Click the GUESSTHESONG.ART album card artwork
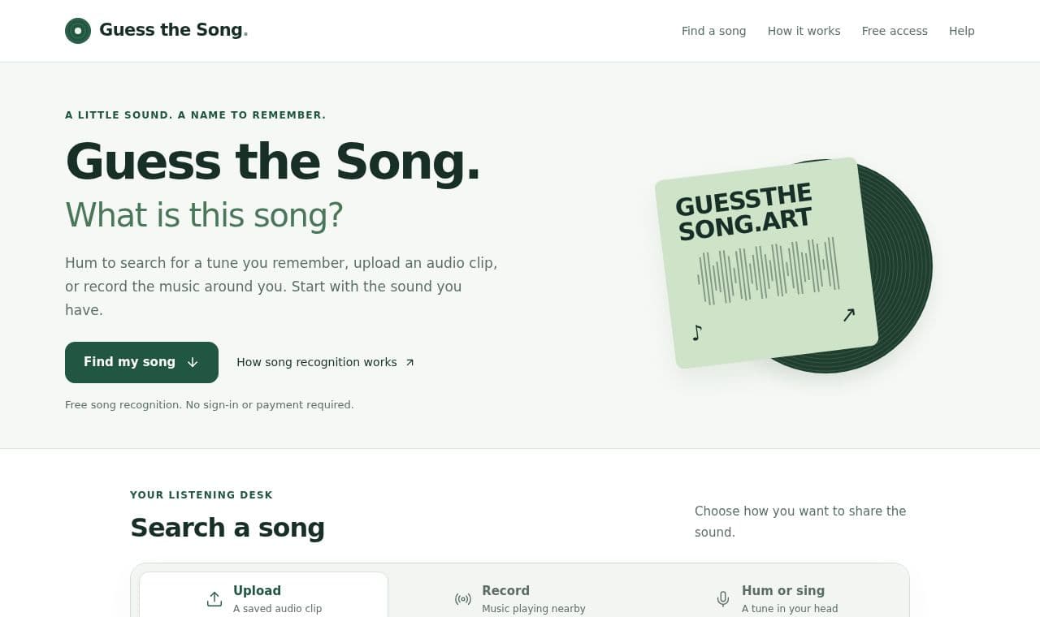This screenshot has width=1040, height=617. (x=766, y=263)
